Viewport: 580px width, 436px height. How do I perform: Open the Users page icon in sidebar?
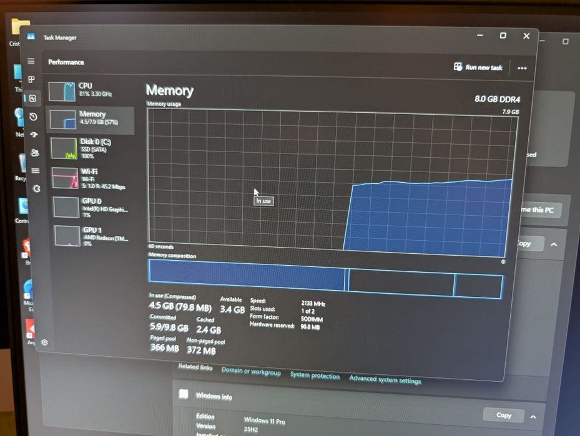coord(35,153)
